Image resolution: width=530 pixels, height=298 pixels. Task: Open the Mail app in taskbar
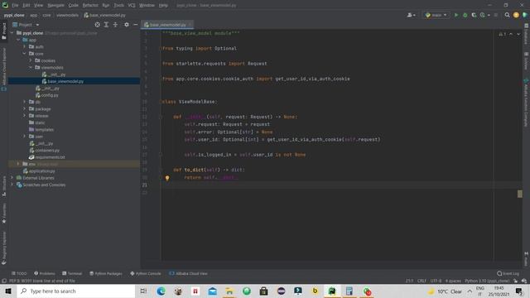tap(212, 291)
